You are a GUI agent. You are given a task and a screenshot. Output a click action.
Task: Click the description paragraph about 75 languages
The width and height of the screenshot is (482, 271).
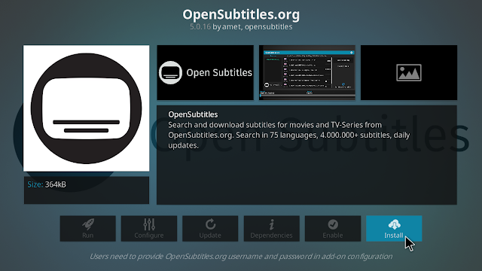(289, 135)
